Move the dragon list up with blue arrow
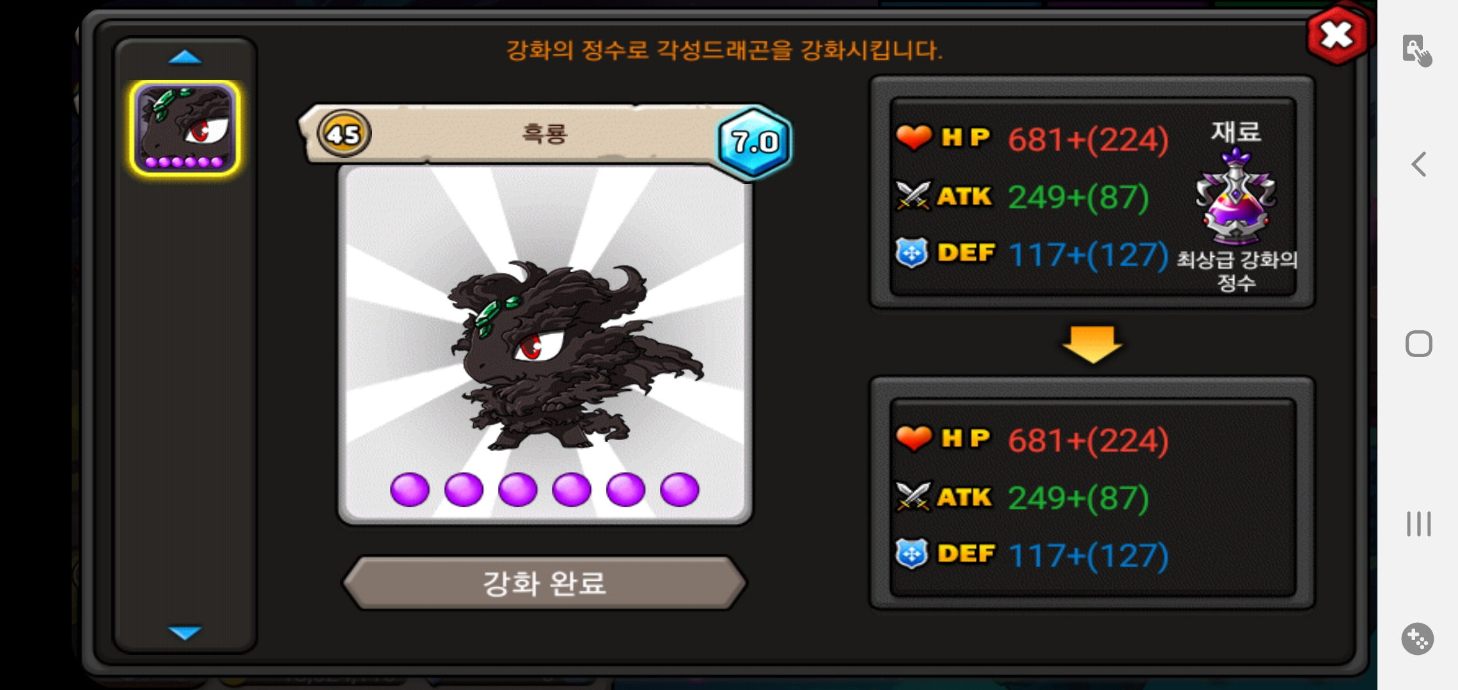1458x690 pixels. pos(185,57)
